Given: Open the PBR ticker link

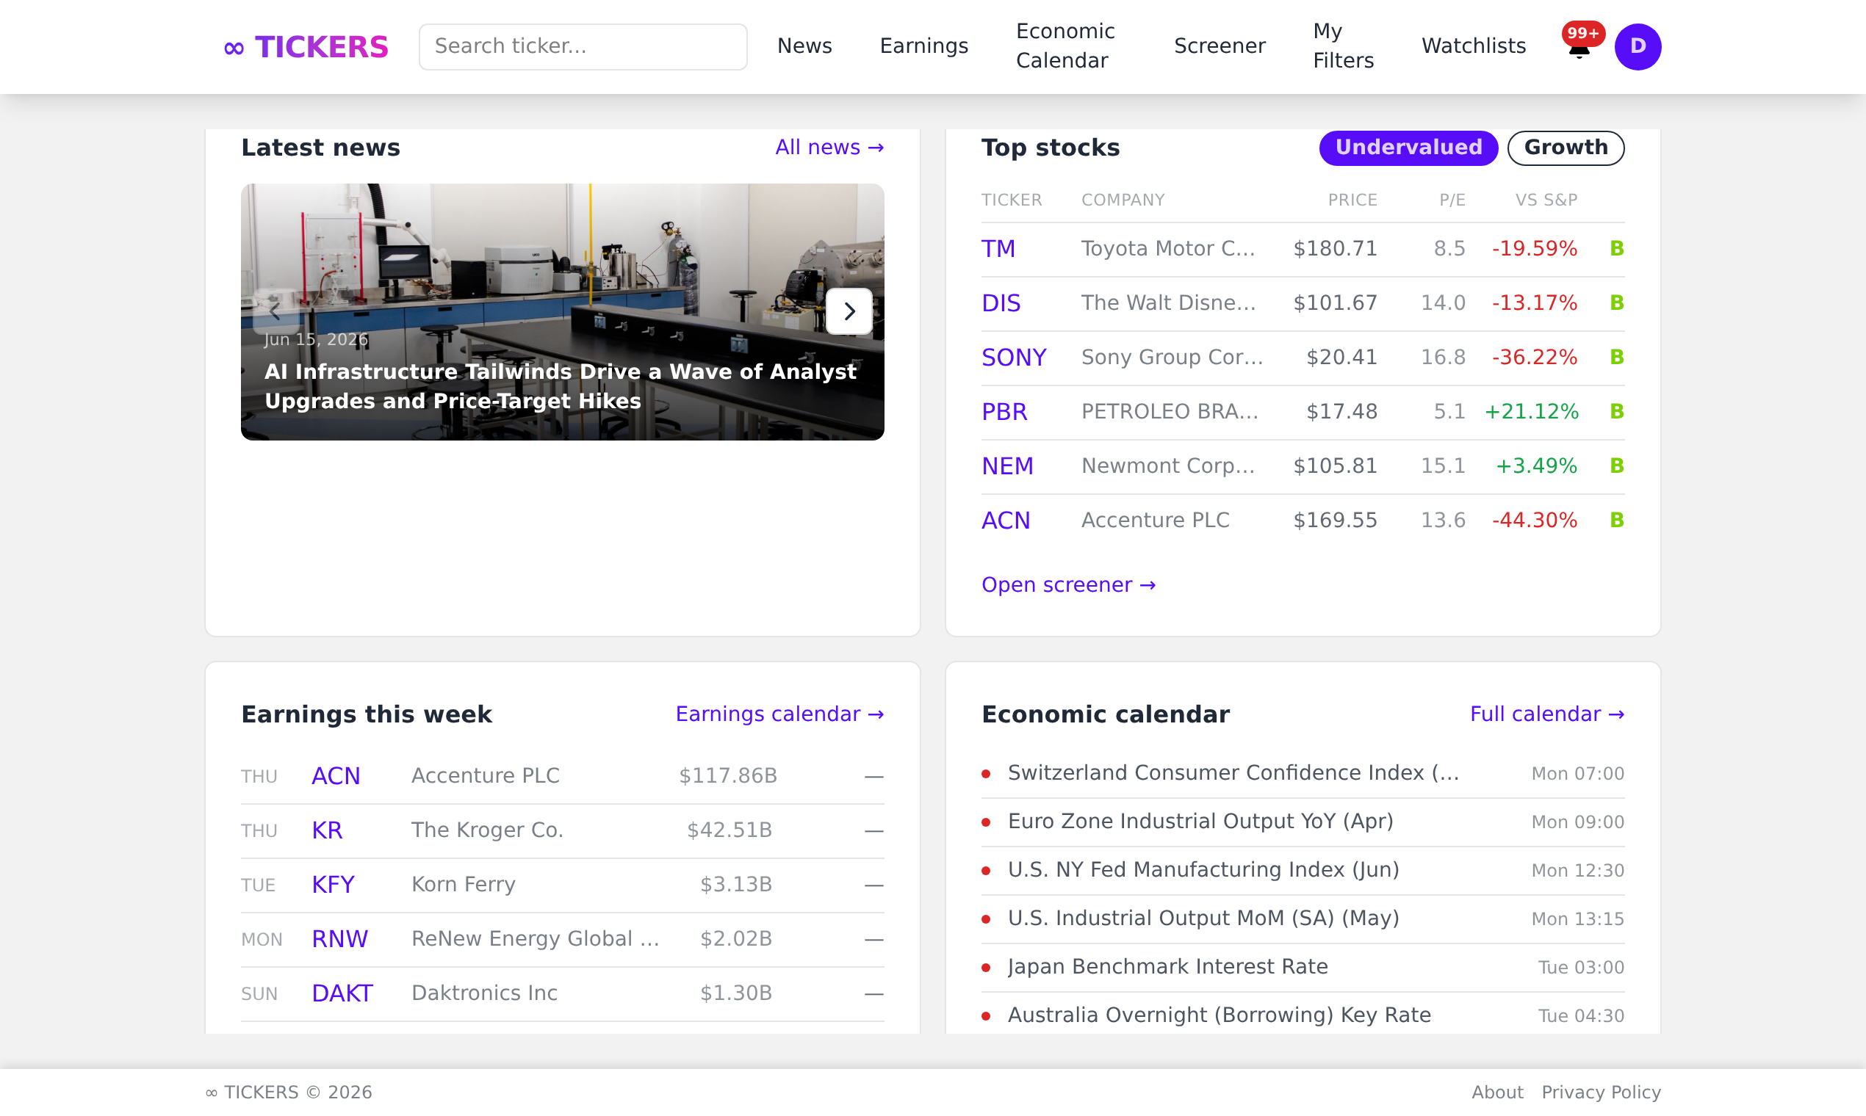Looking at the screenshot, I should 1004,412.
